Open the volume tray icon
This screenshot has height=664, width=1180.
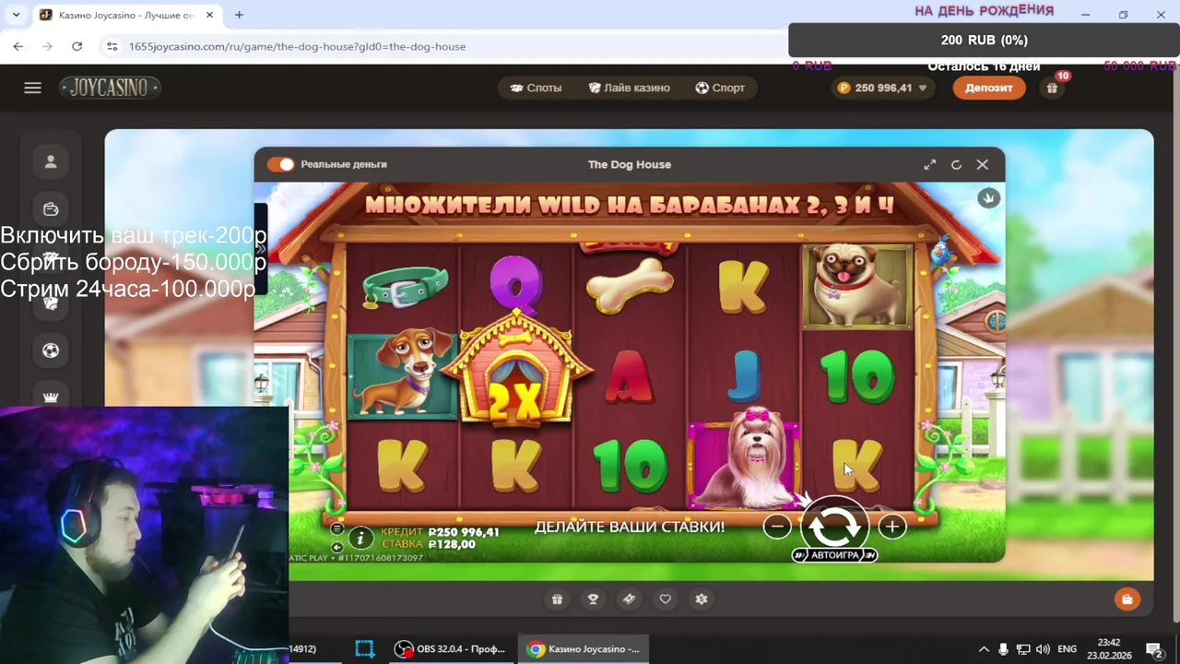point(1043,649)
